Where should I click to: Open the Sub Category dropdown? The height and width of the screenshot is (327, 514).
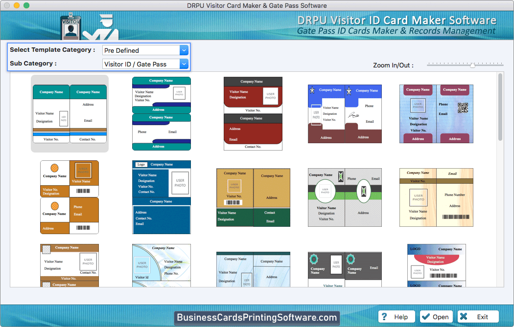(145, 64)
